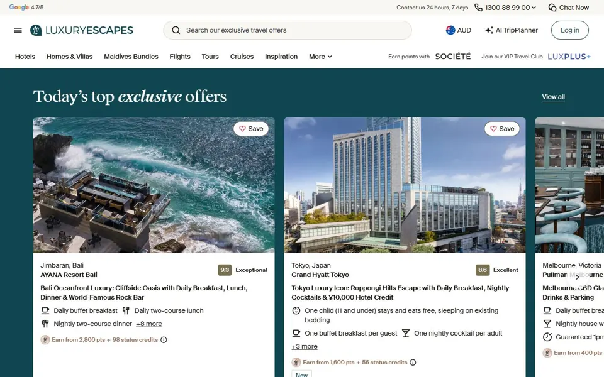Click the Australian flag currency icon
The width and height of the screenshot is (604, 377).
(450, 30)
